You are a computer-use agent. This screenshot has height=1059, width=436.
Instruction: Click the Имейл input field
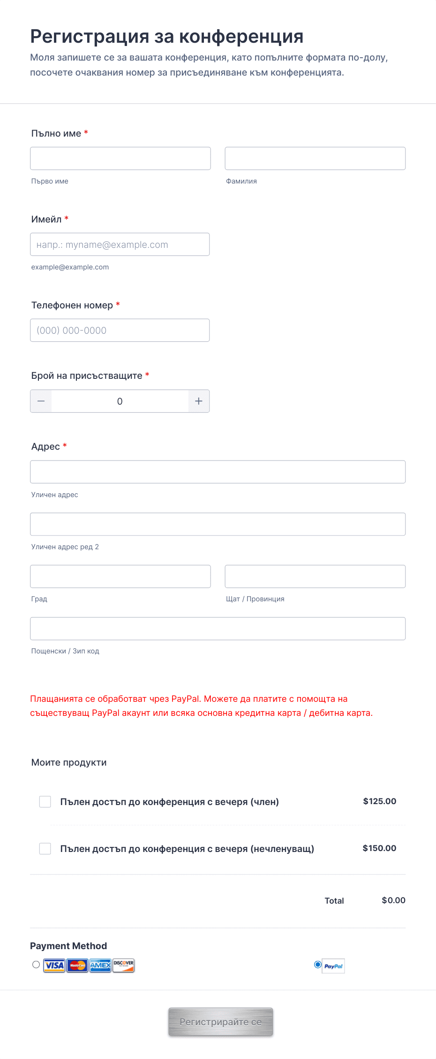[x=120, y=245]
